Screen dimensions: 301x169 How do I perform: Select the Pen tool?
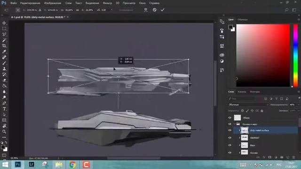point(4,103)
